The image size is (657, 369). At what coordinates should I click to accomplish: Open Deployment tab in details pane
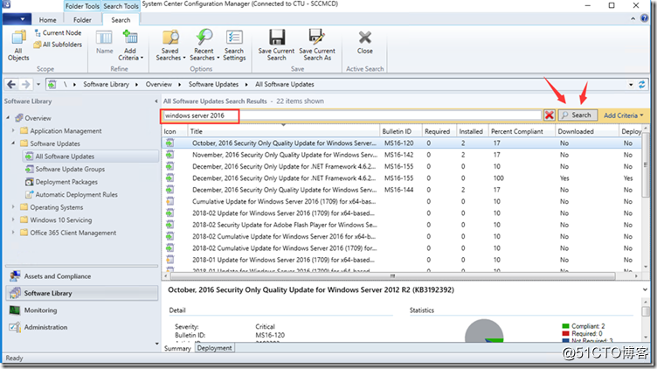coord(215,348)
